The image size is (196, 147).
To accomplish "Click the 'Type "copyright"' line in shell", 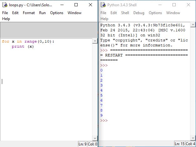I will tap(144, 40).
